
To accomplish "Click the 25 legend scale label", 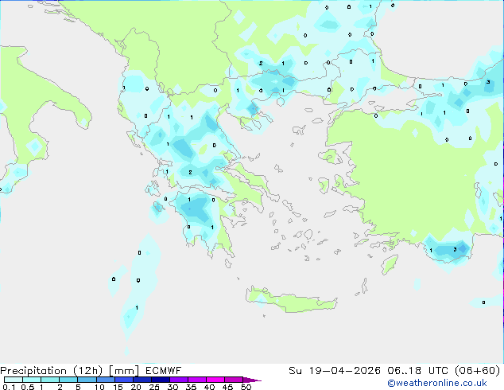I will (154, 387).
